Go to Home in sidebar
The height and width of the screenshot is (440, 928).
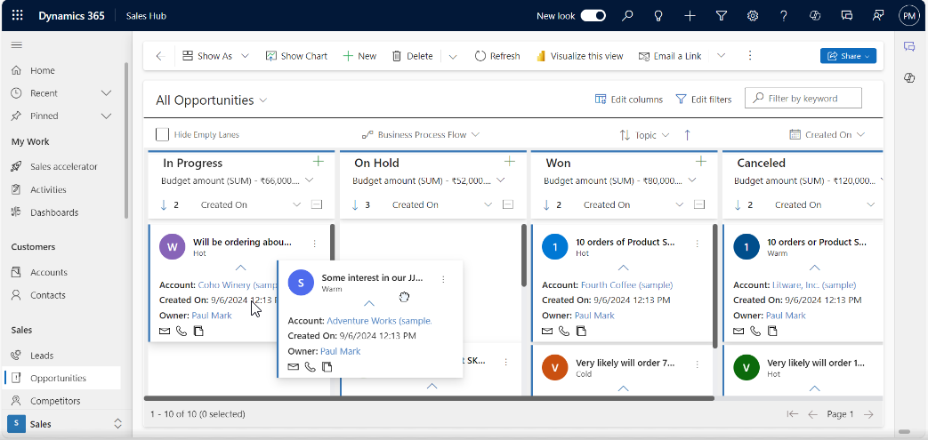[x=43, y=70]
